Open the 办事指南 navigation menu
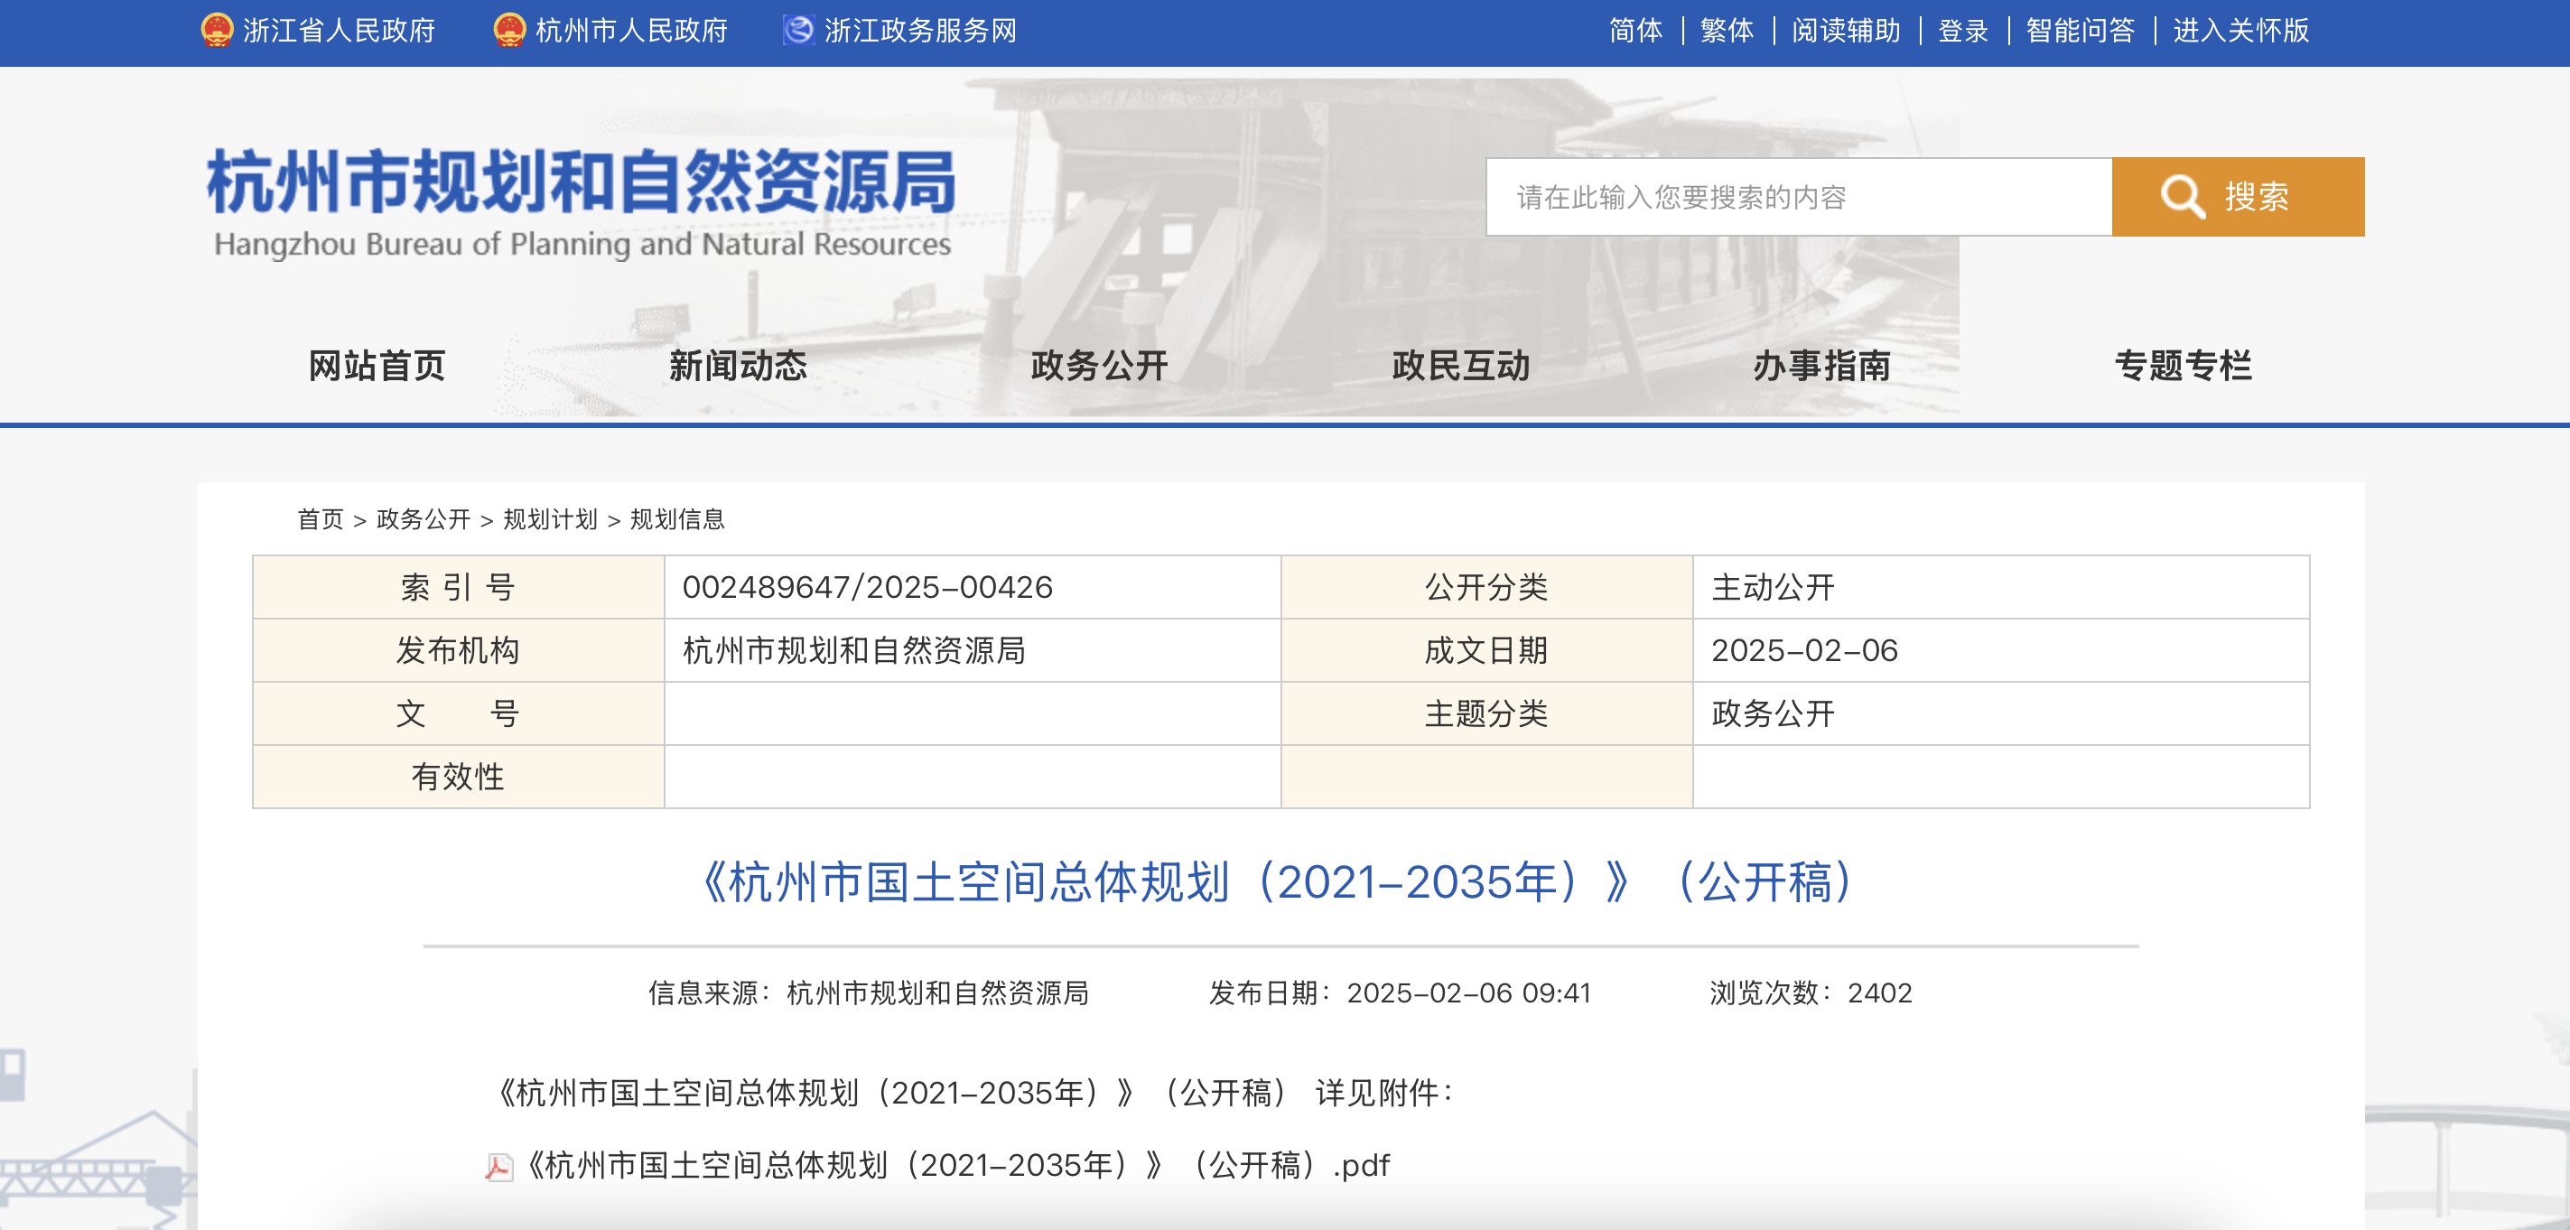Image resolution: width=2570 pixels, height=1230 pixels. [x=1821, y=366]
